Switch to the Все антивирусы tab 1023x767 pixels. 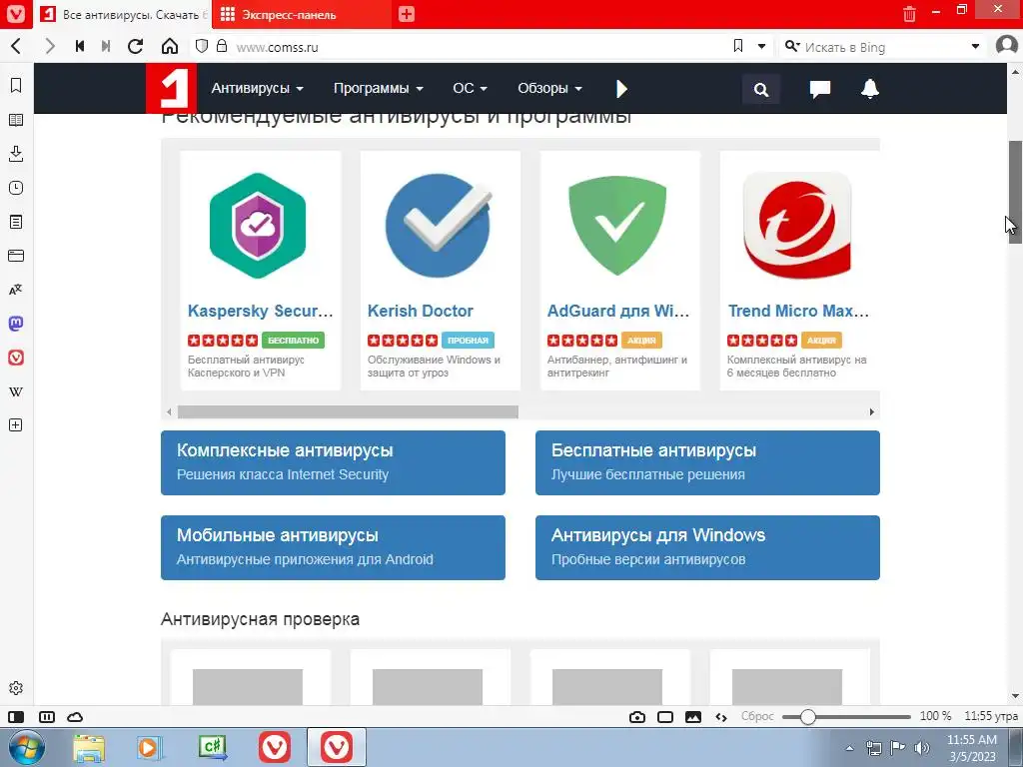pos(123,14)
